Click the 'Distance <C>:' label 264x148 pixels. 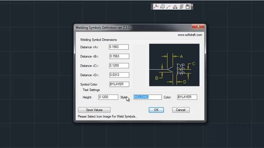point(90,66)
